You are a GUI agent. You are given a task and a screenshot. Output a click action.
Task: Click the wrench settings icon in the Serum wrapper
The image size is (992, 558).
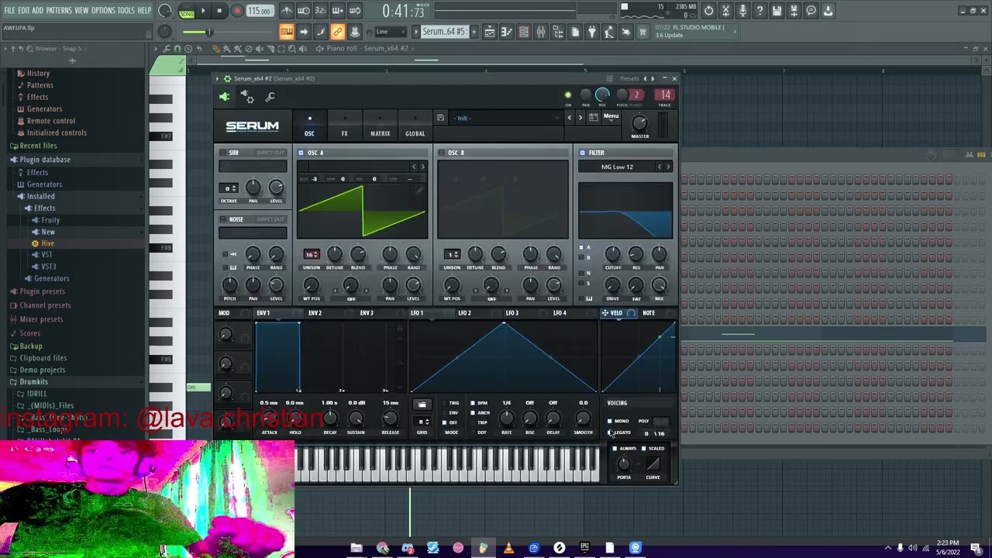270,97
